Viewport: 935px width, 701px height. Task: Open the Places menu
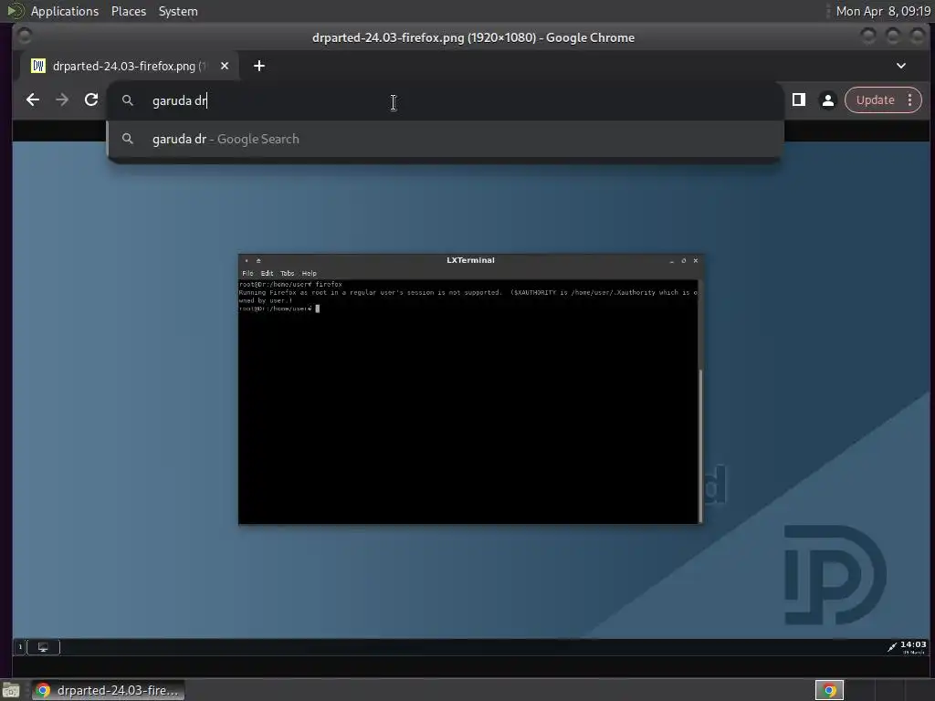point(129,11)
